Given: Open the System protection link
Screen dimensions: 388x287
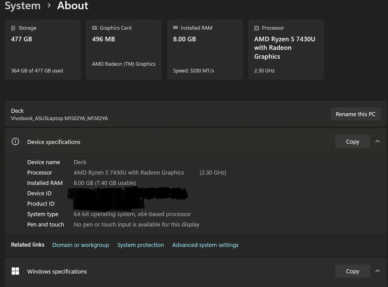Looking at the screenshot, I should (x=140, y=245).
